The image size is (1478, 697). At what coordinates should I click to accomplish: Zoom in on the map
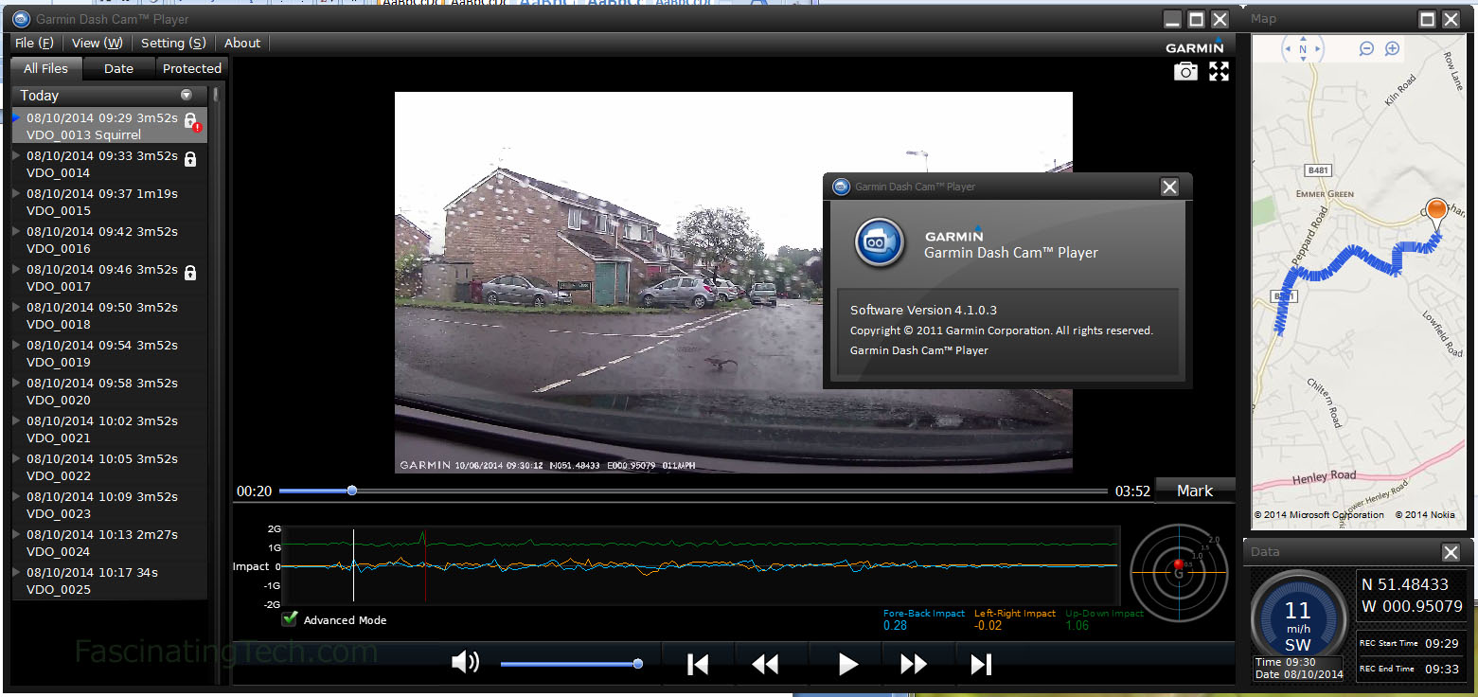(x=1392, y=48)
